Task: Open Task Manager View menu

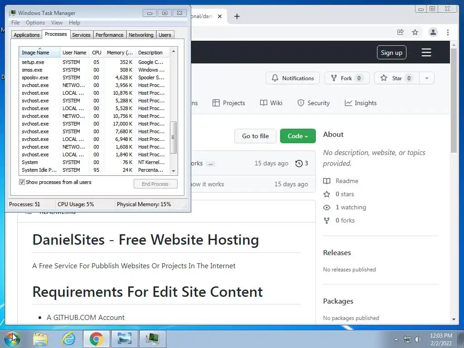Action: click(57, 23)
